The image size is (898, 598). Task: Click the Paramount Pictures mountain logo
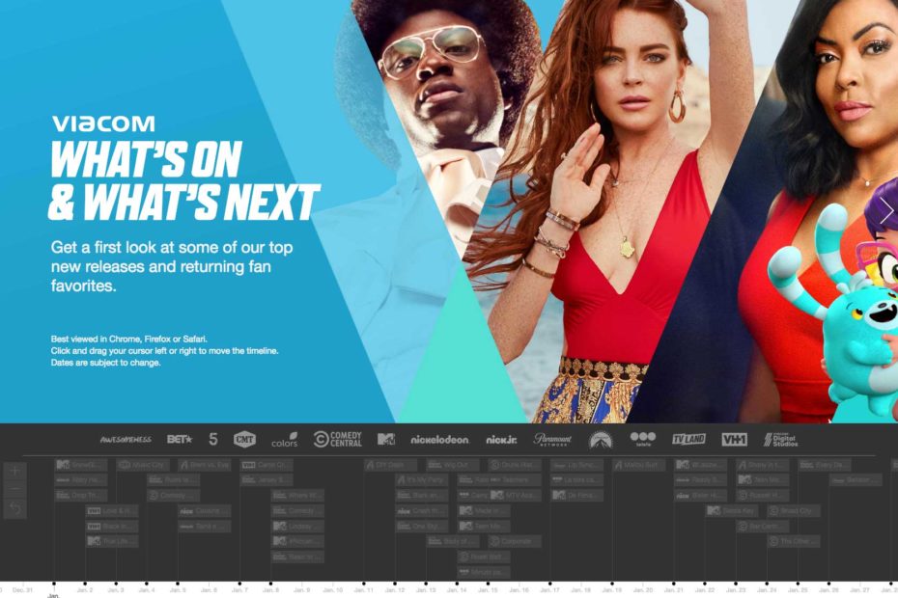pyautogui.click(x=601, y=440)
